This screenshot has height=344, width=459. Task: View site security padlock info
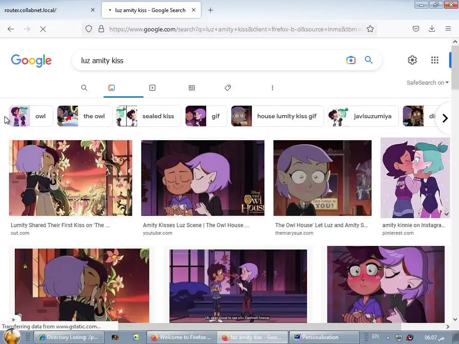(101, 29)
